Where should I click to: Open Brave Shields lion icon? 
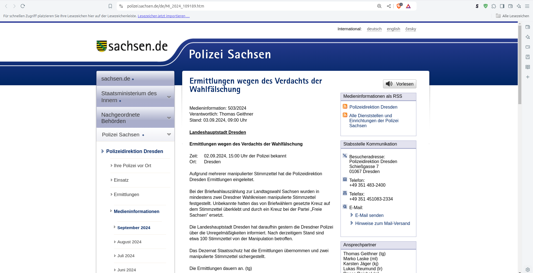click(x=399, y=6)
